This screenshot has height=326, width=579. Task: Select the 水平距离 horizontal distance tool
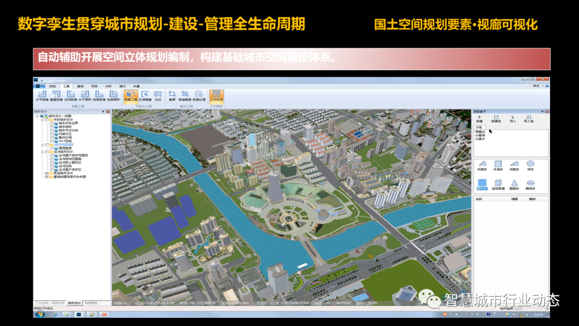tap(42, 96)
